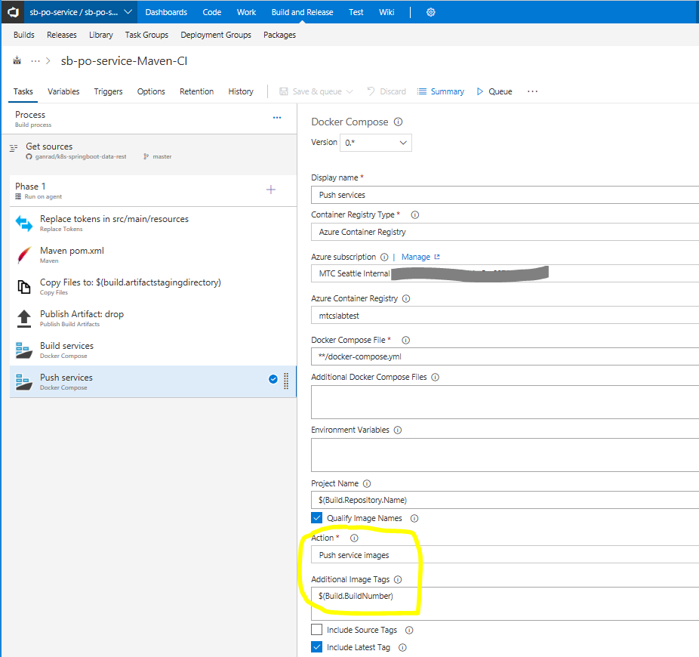Open the History tab
This screenshot has width=699, height=657.
click(x=241, y=91)
